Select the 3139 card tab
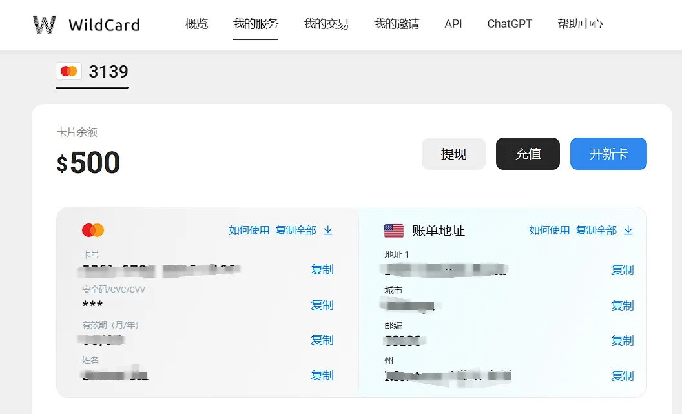Viewport: 682px width, 414px height. 108,71
